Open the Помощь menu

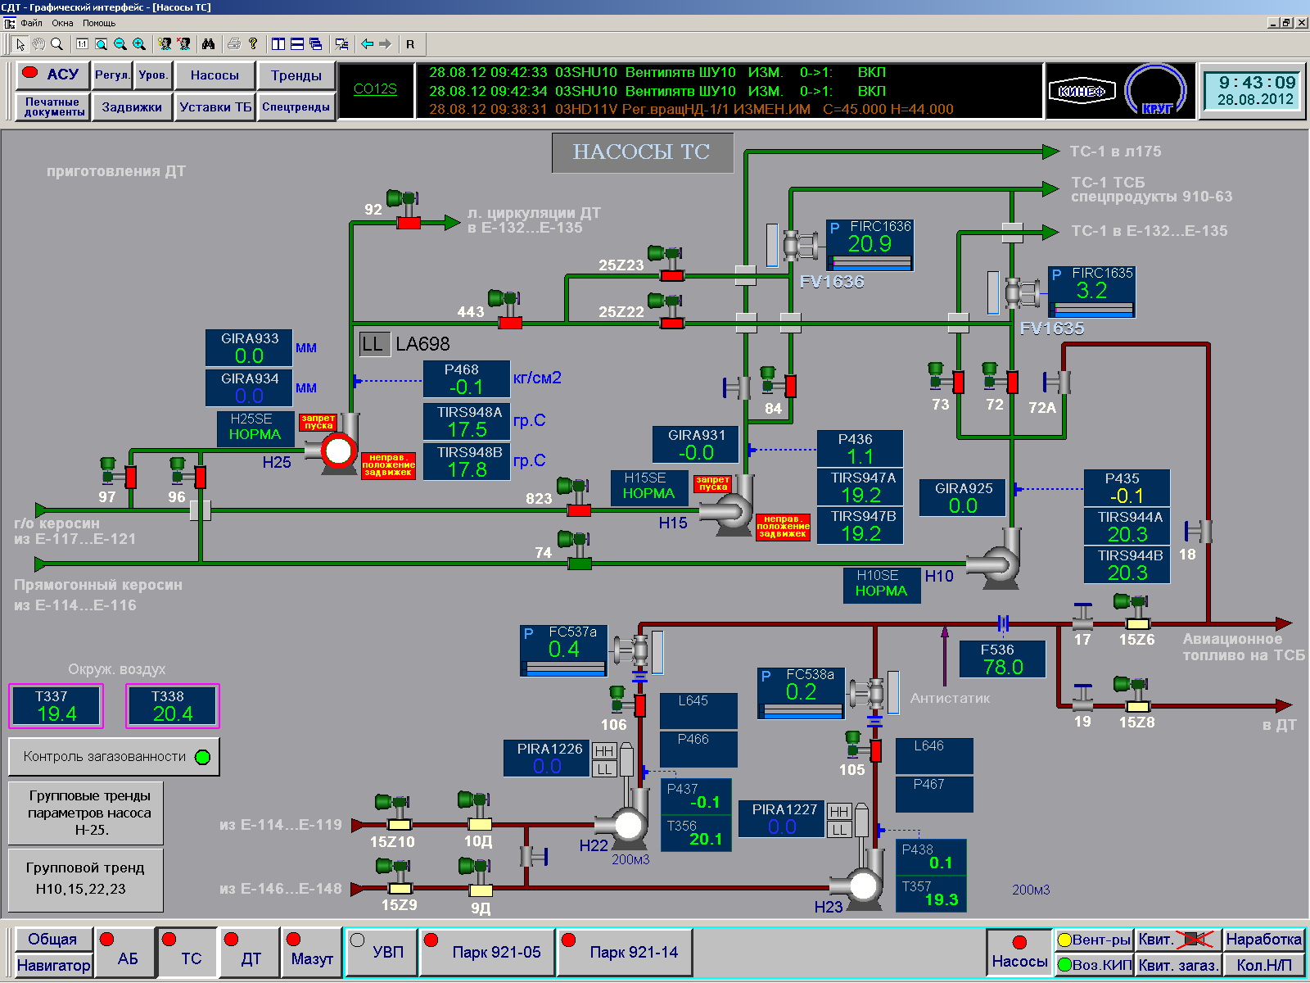99,23
